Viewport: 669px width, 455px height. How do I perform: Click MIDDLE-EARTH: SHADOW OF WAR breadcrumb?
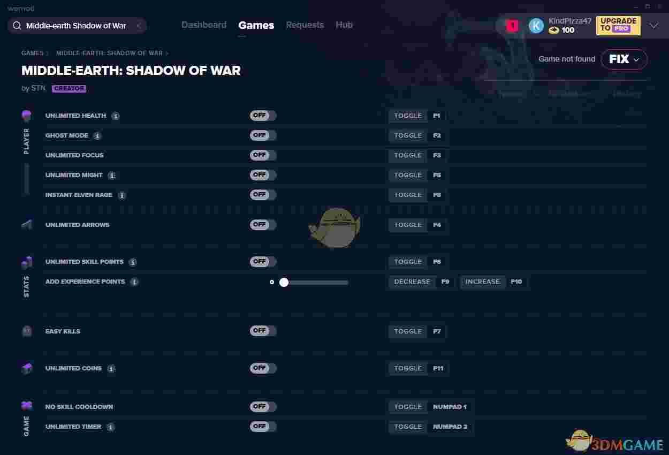point(110,54)
